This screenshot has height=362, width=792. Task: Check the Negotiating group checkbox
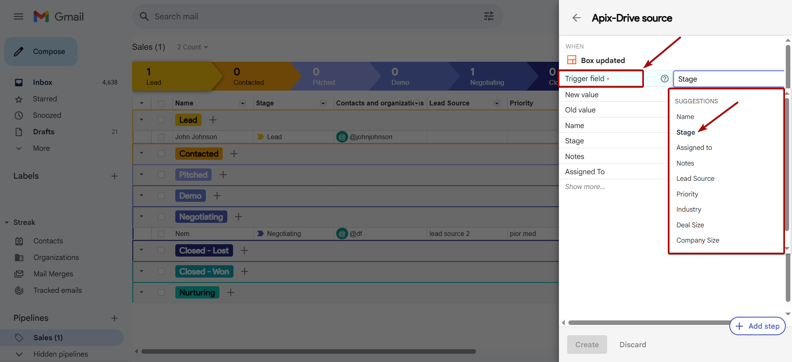(161, 217)
